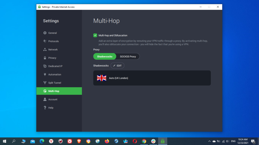Open the Automation settings page

pyautogui.click(x=54, y=75)
